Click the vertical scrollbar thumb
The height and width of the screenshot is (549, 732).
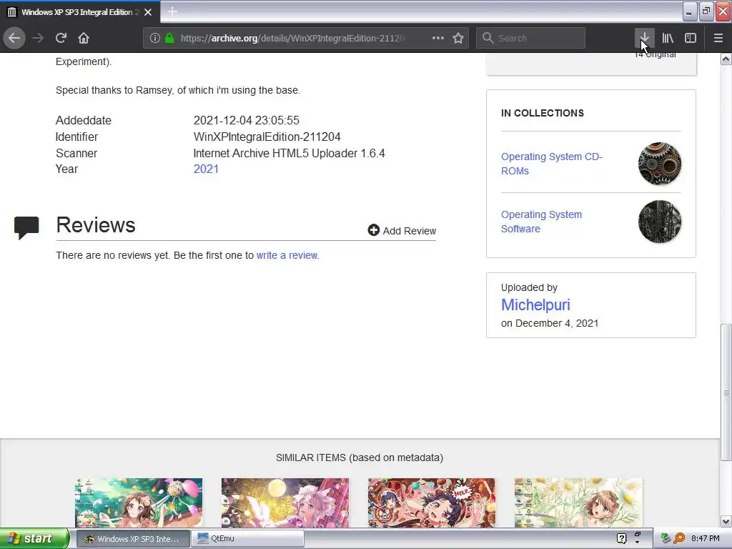[726, 392]
